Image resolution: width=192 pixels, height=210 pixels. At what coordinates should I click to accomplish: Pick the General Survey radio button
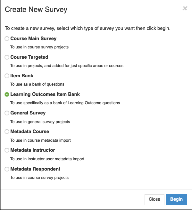click(7, 113)
